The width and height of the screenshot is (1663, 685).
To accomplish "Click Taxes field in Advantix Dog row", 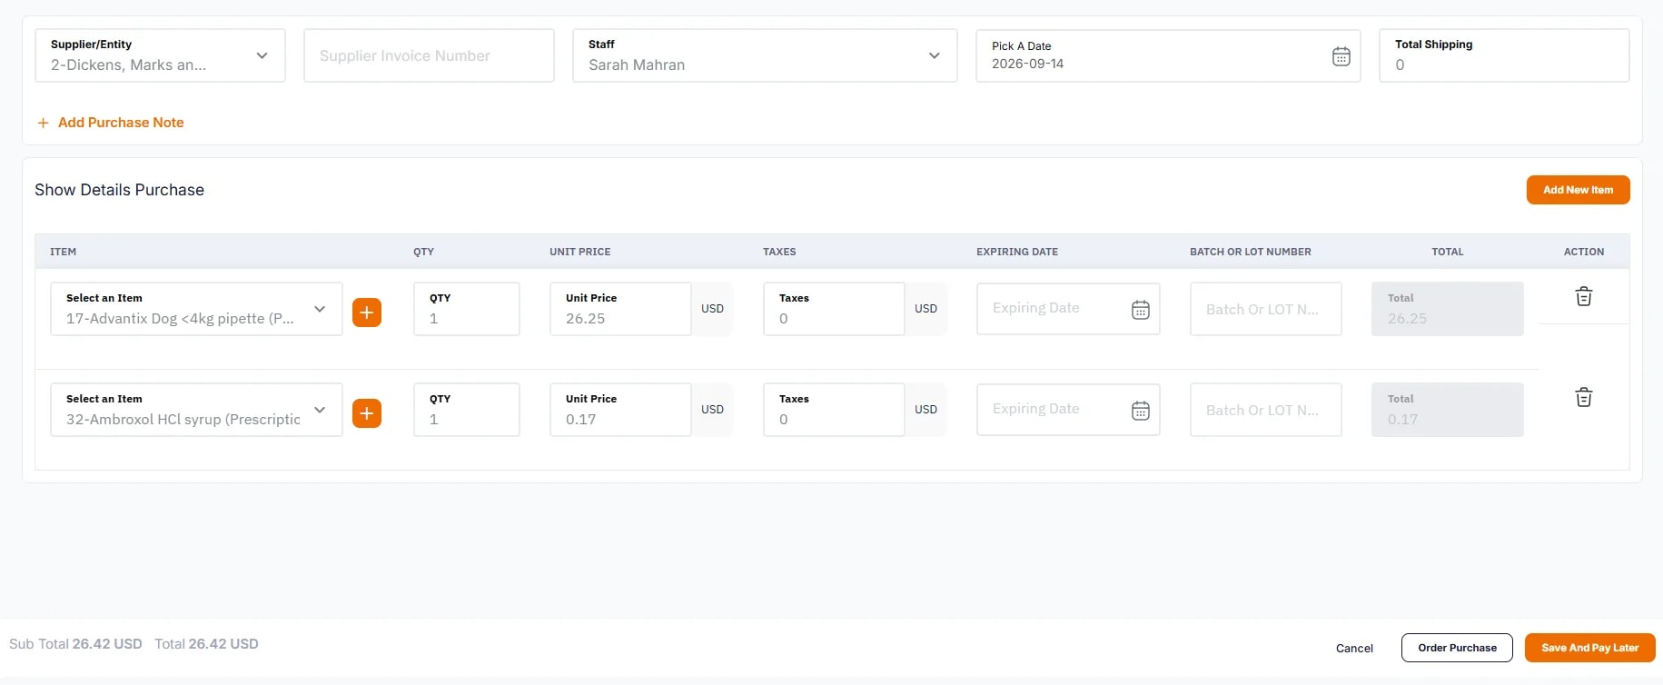I will pyautogui.click(x=834, y=309).
